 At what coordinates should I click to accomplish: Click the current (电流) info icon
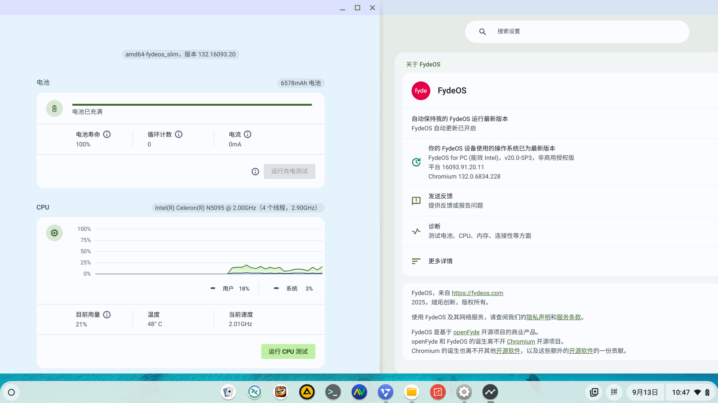[248, 134]
